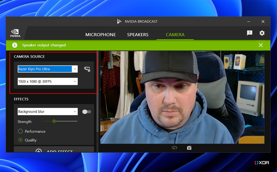The image size is (277, 172).
Task: Open the settings gear icon
Action: click(x=262, y=33)
